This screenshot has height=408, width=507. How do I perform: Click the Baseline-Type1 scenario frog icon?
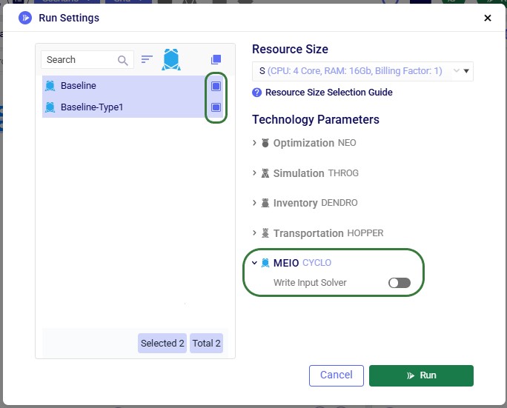(x=50, y=107)
